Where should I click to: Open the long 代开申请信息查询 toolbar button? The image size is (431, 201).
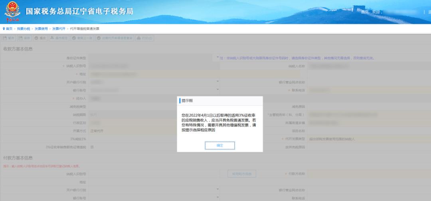pos(115,38)
